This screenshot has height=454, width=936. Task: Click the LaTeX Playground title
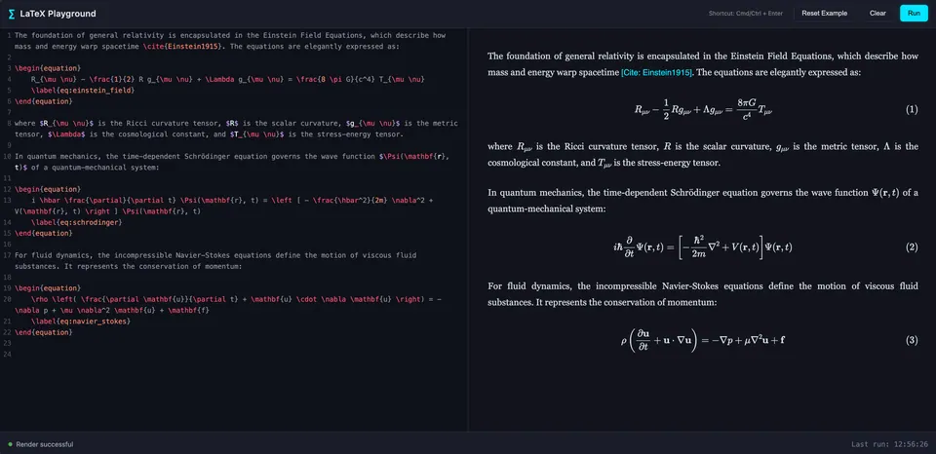(58, 14)
